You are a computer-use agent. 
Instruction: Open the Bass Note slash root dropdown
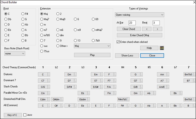pos(15,54)
